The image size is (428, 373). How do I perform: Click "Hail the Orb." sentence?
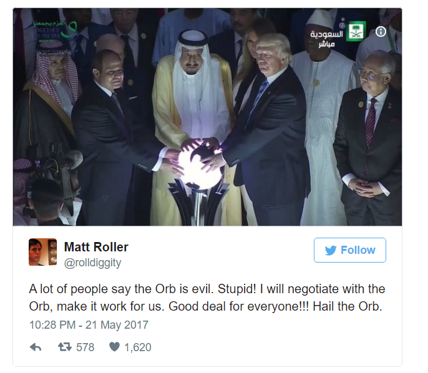[x=348, y=306]
